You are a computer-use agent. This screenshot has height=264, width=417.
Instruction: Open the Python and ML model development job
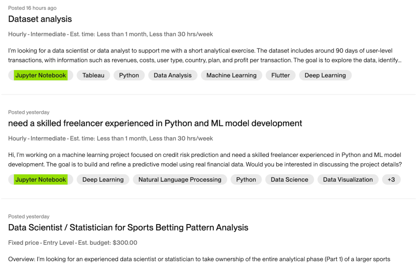[x=155, y=123]
